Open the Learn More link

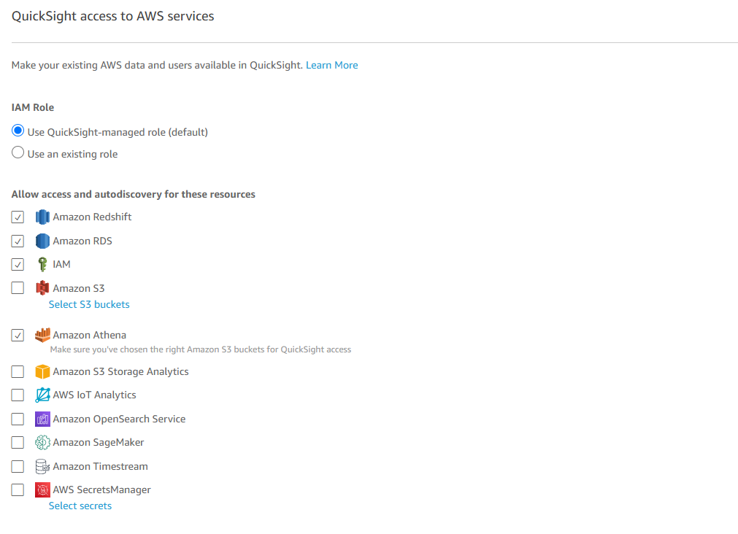(332, 66)
